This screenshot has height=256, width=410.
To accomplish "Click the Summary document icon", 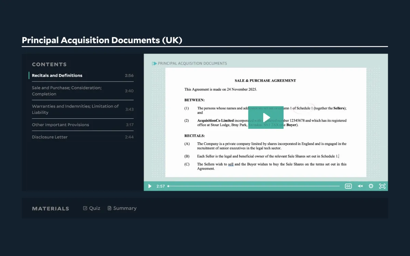I will (x=109, y=208).
